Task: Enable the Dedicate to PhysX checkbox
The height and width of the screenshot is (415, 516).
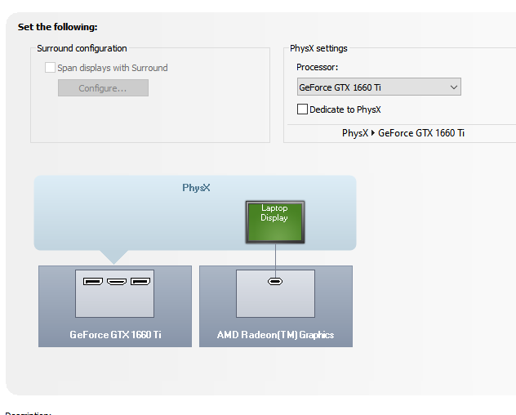Action: (x=303, y=109)
